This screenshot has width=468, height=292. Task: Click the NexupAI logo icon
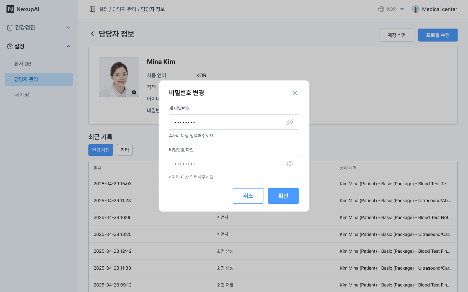tap(10, 9)
